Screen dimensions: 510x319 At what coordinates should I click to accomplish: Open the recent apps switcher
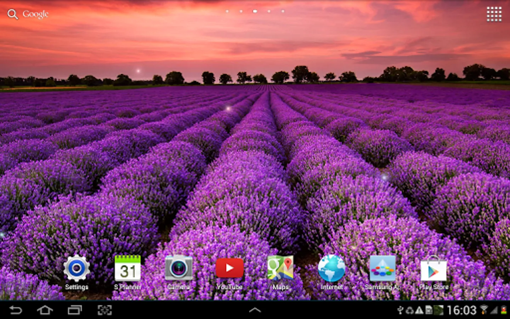[x=74, y=310]
